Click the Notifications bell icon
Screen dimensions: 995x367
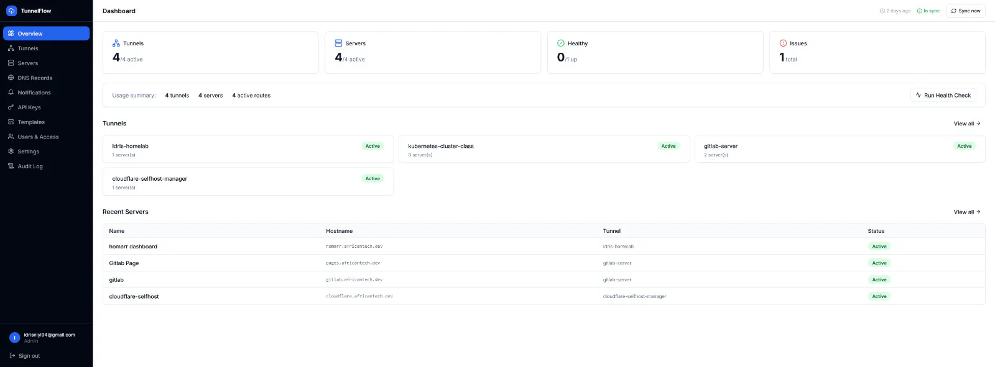(11, 93)
